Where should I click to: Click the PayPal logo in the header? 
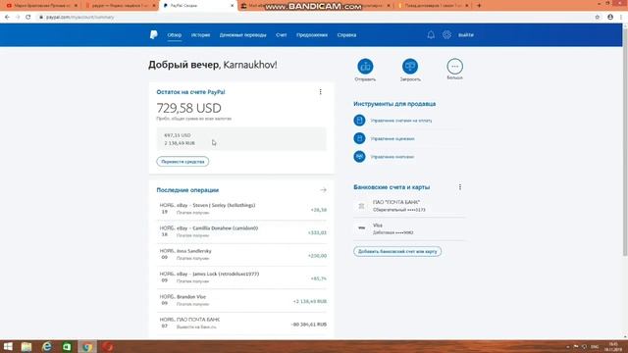point(153,35)
